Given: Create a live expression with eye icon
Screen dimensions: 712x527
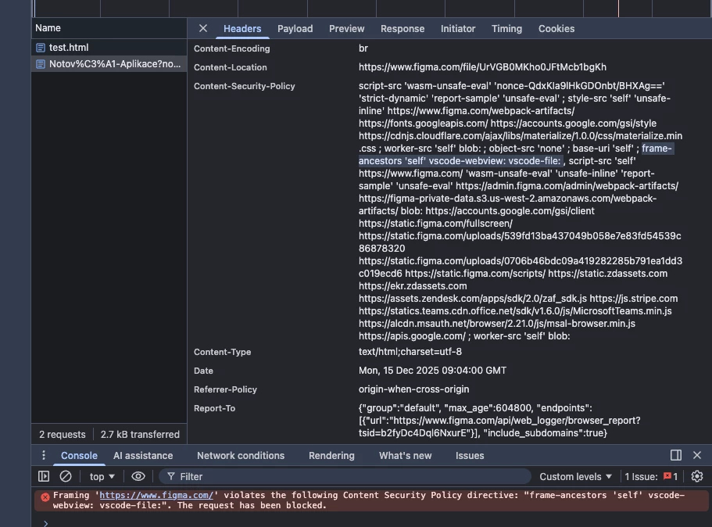Looking at the screenshot, I should (138, 476).
